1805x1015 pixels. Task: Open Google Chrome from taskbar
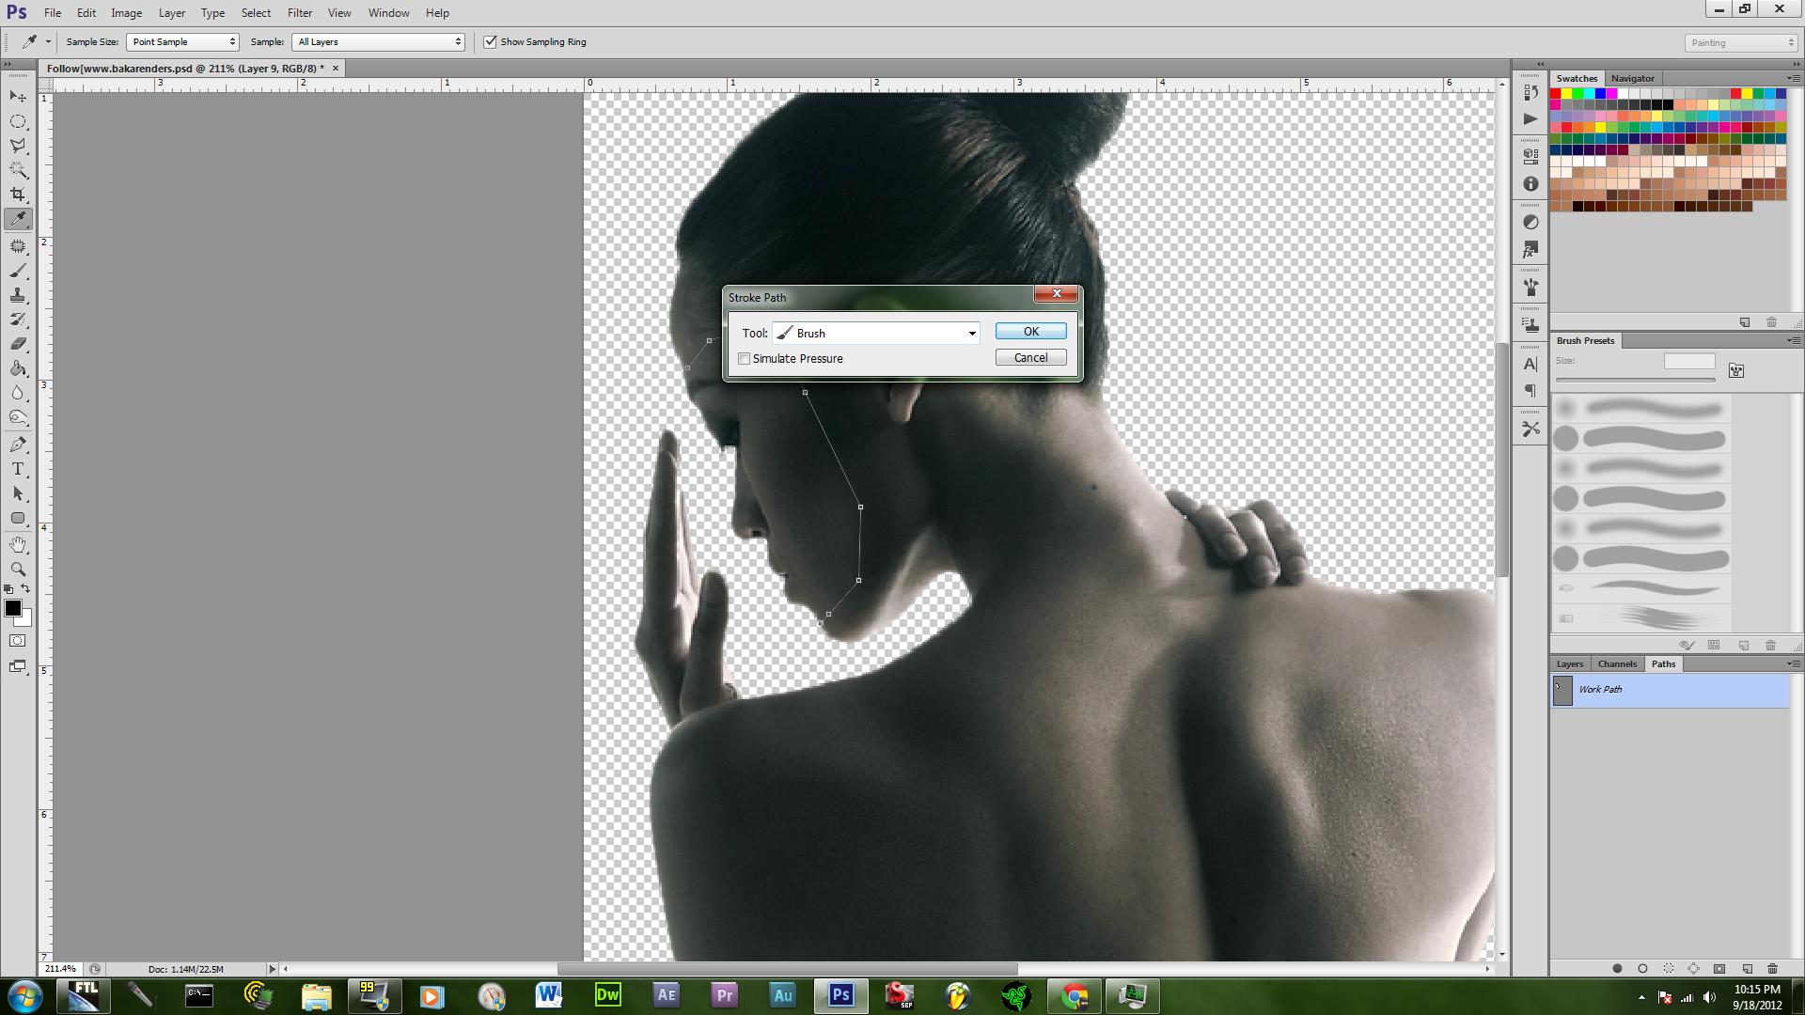point(1075,995)
